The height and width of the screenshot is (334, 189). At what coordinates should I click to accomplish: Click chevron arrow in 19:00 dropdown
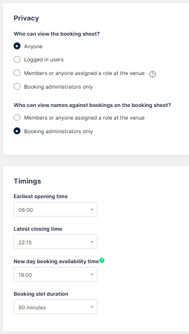tap(92, 274)
